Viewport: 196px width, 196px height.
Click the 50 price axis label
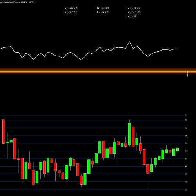click(x=186, y=151)
